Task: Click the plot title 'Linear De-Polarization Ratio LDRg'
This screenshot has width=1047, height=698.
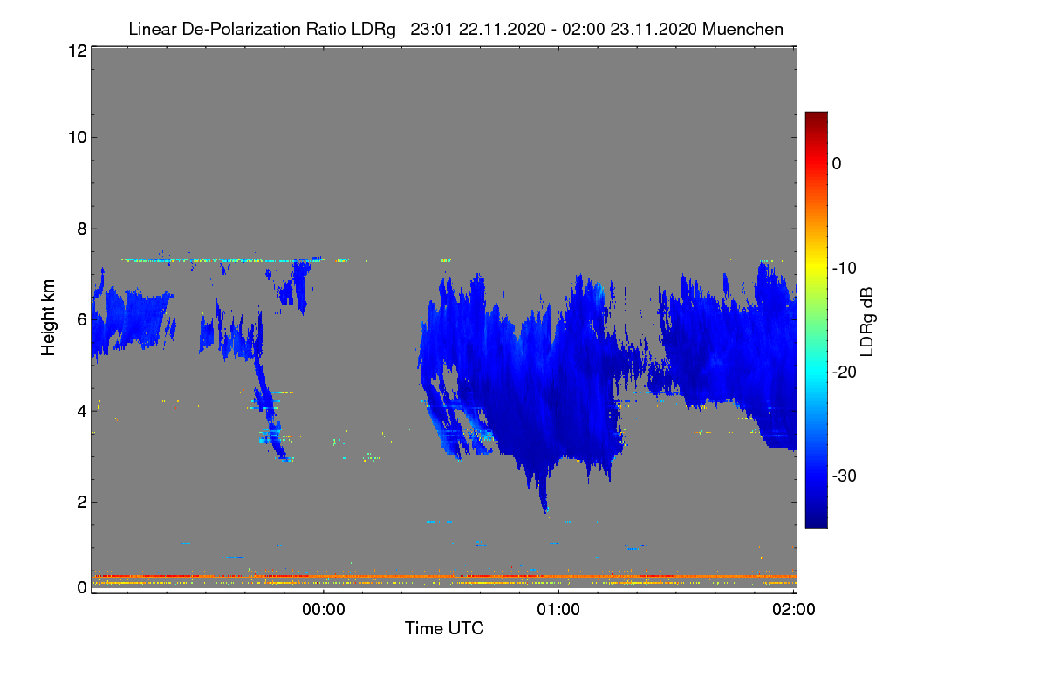Action: 262,30
